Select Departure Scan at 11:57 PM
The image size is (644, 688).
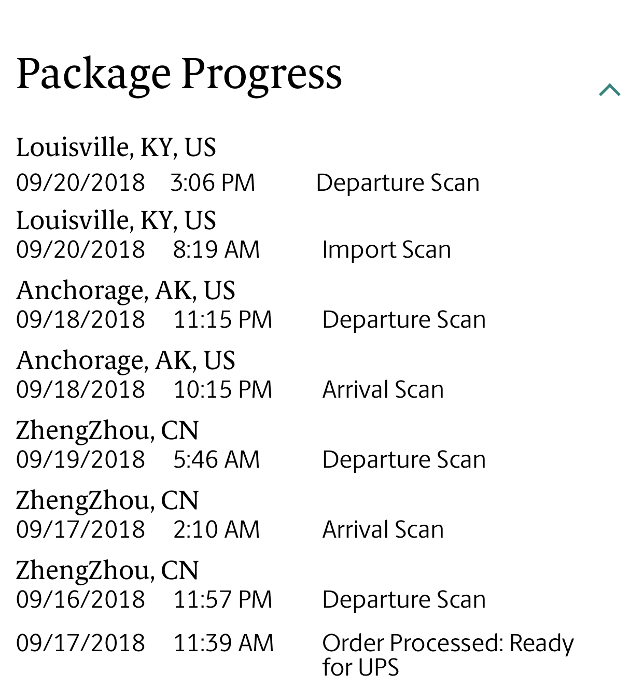404,600
